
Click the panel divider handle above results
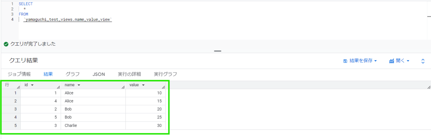218,51
